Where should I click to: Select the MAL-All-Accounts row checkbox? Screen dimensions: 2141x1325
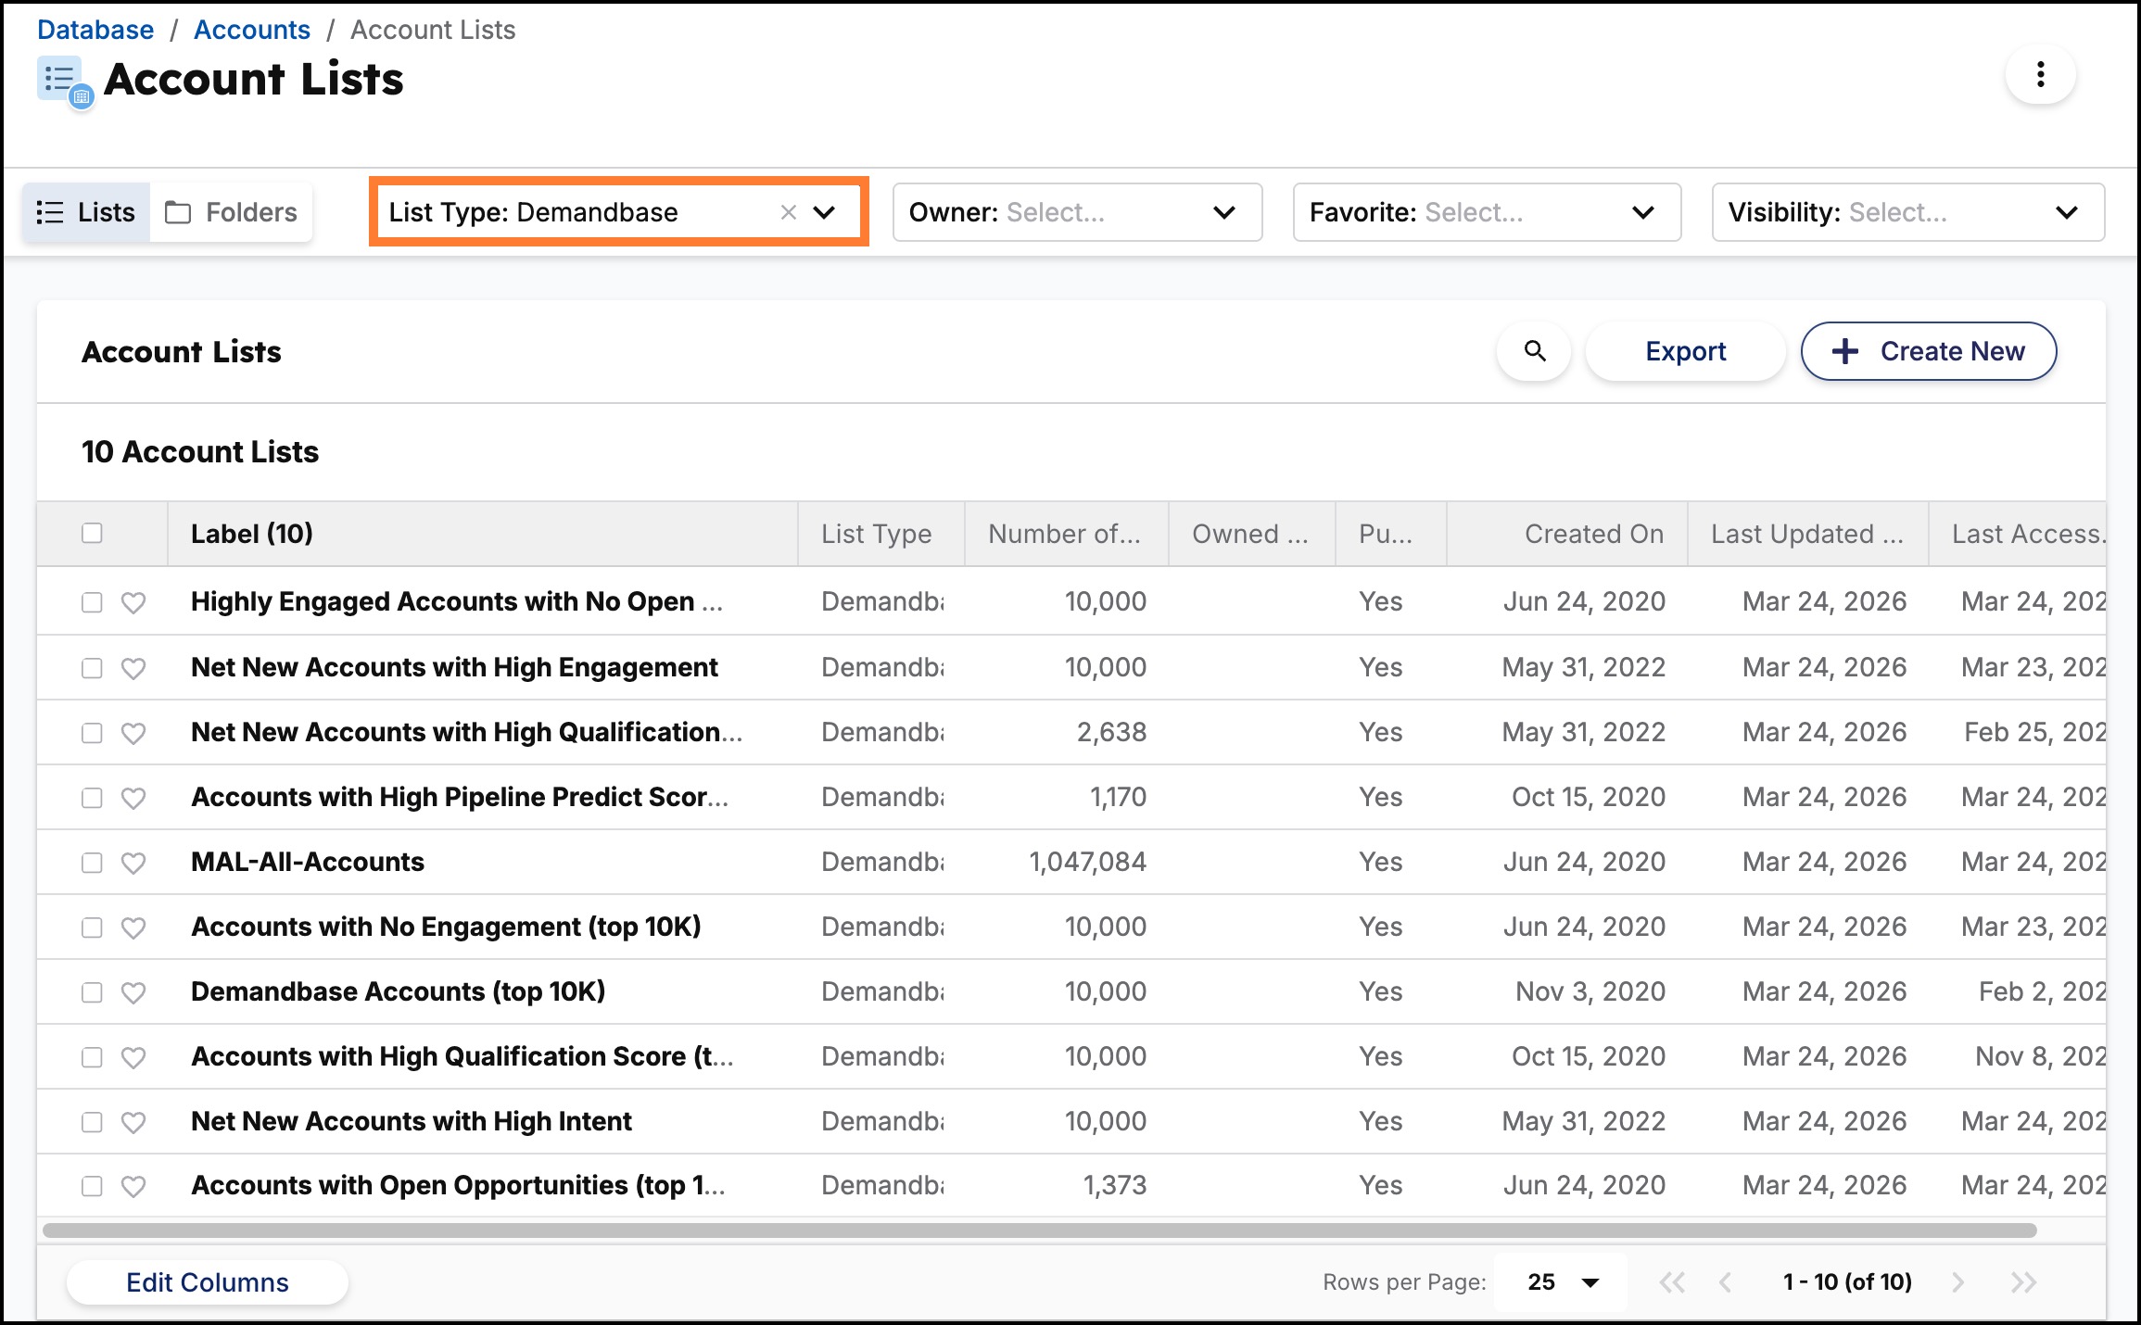click(92, 863)
